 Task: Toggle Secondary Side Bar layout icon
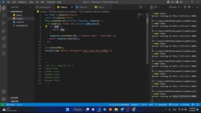tap(177, 2)
